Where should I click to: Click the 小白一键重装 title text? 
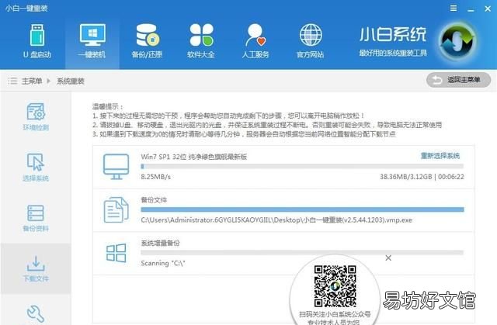coord(26,9)
